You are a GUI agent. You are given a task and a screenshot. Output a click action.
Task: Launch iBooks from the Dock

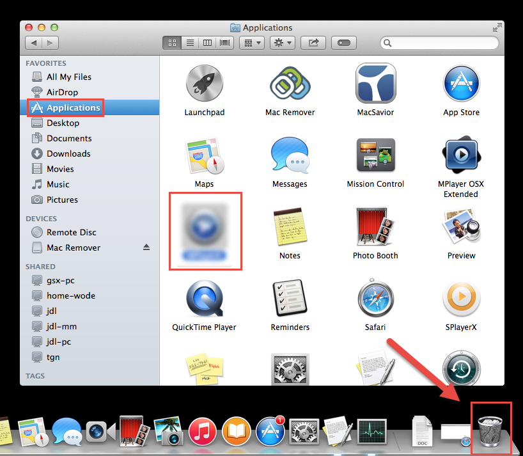tap(236, 432)
